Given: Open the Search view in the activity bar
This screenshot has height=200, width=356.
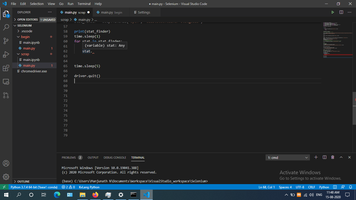Looking at the screenshot, I should pyautogui.click(x=6, y=27).
